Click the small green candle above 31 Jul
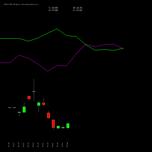Screen dimensions: 152x152 pyautogui.click(x=63, y=128)
